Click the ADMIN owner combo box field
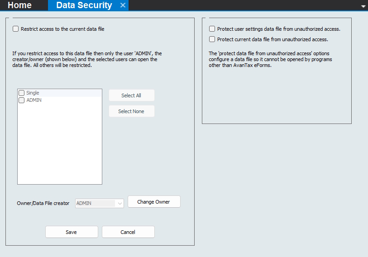 coord(96,204)
